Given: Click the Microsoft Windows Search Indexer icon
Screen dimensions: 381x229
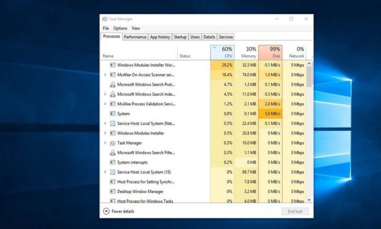Looking at the screenshot, I should pos(112,94).
